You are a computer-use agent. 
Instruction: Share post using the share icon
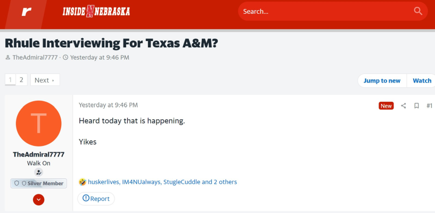404,105
